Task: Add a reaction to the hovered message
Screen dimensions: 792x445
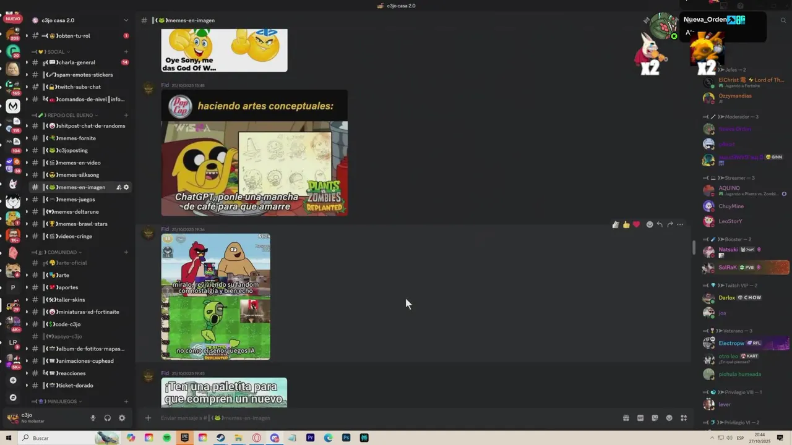Action: pos(650,224)
